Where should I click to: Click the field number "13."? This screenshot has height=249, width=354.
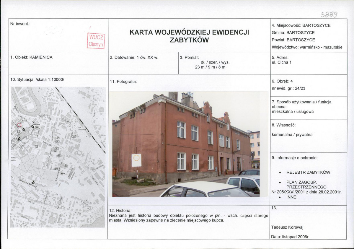click(274, 208)
